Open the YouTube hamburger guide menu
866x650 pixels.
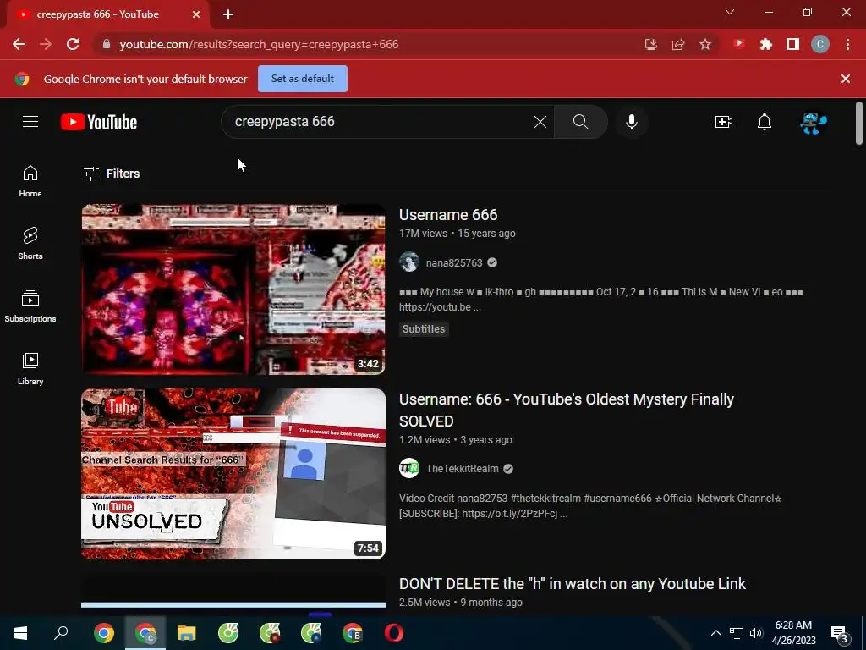coord(30,122)
